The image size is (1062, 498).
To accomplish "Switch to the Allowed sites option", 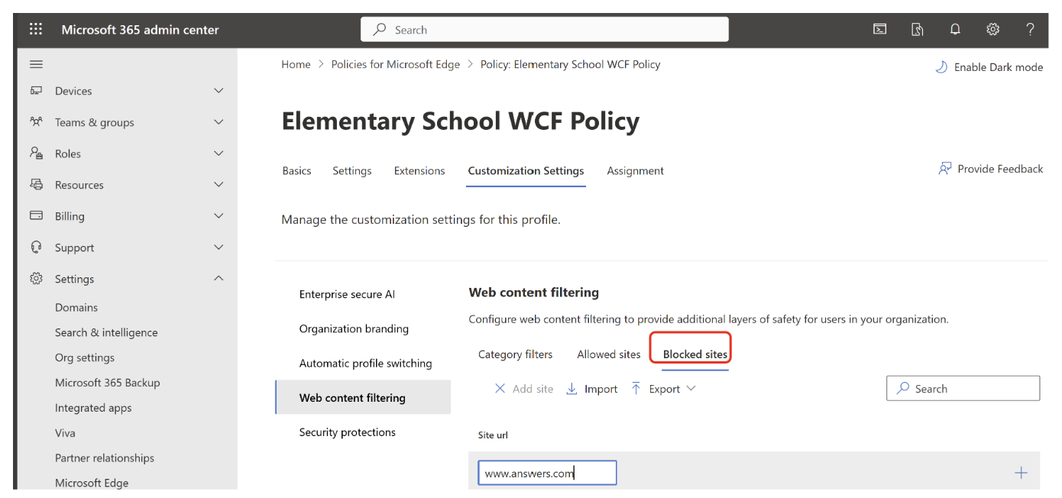I will coord(608,354).
